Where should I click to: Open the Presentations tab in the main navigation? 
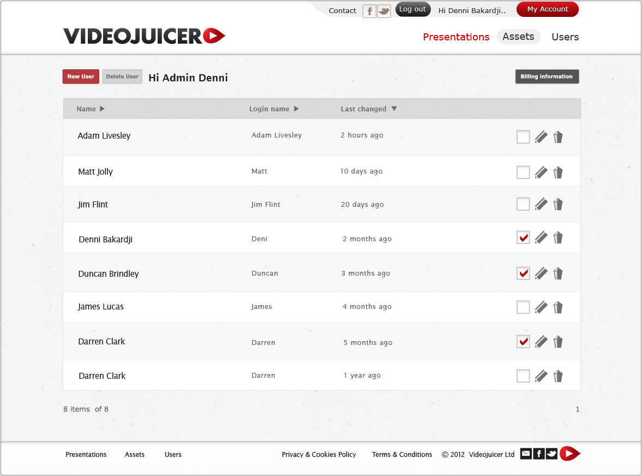tap(456, 37)
